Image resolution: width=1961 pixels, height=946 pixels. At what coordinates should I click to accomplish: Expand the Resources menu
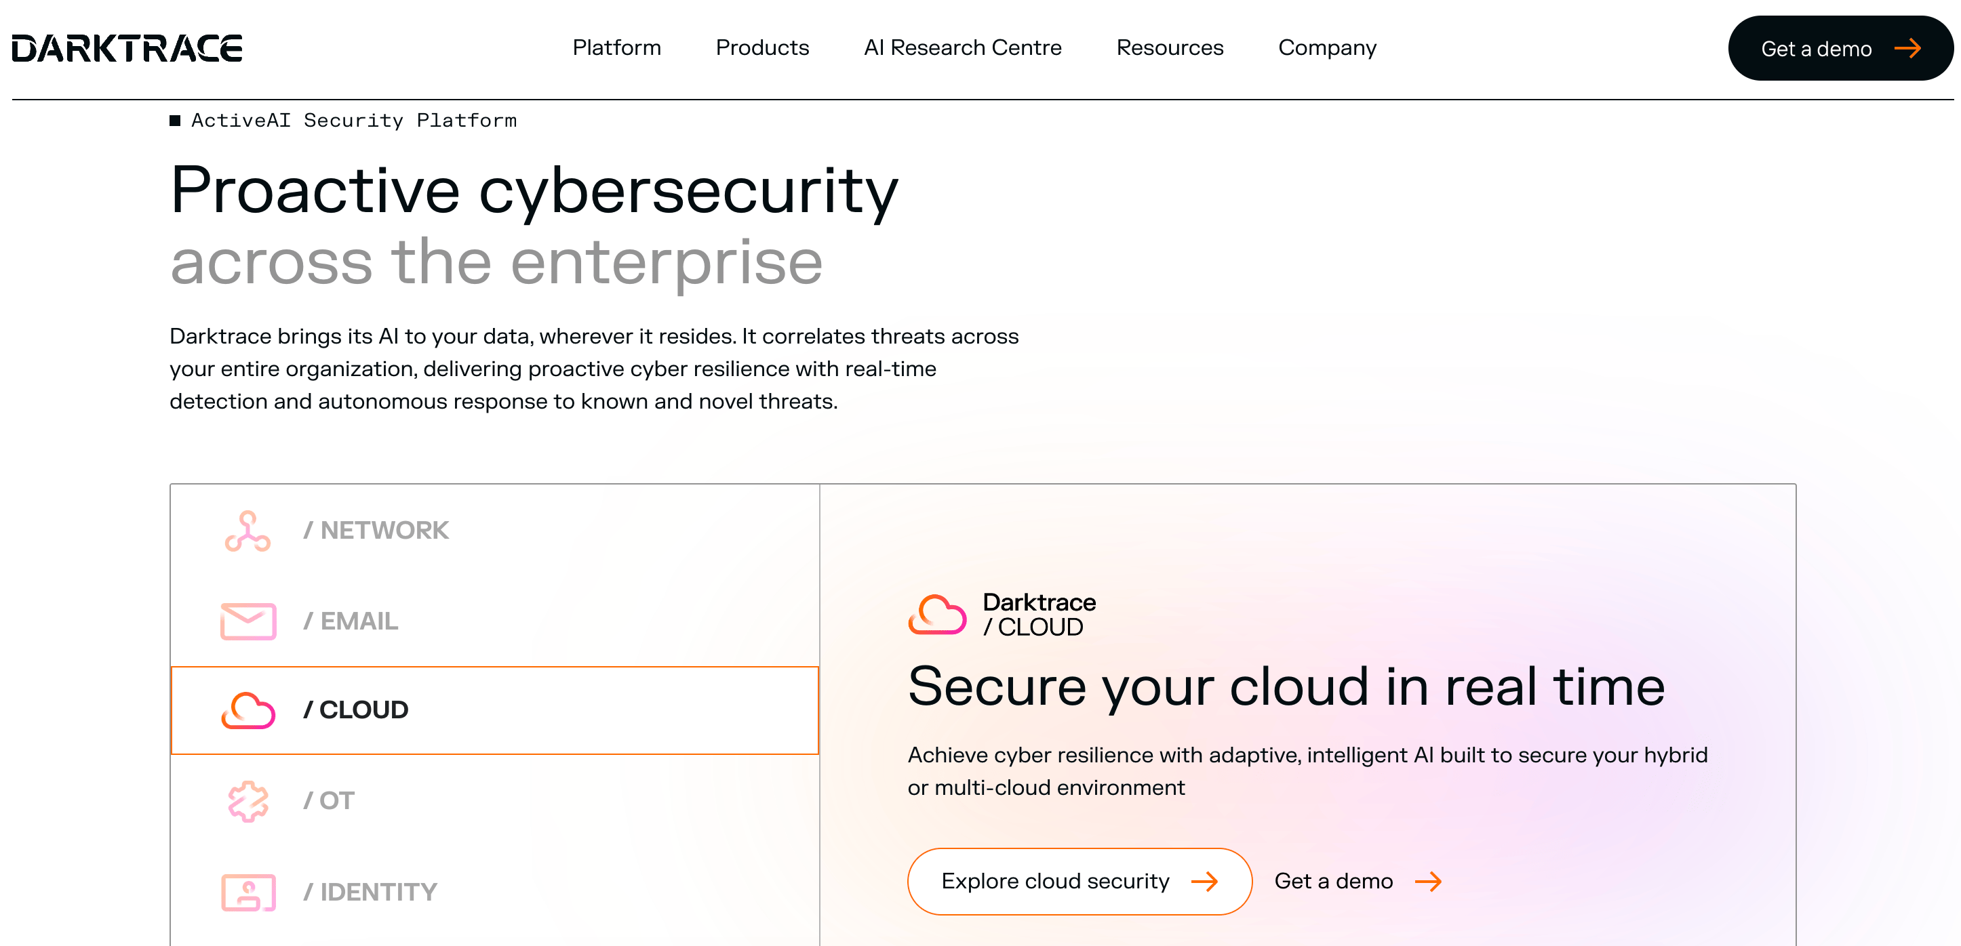click(1169, 48)
